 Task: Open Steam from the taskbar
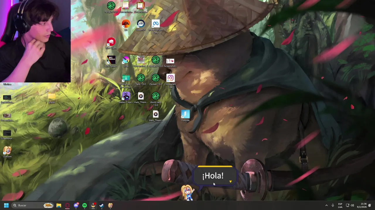102,205
